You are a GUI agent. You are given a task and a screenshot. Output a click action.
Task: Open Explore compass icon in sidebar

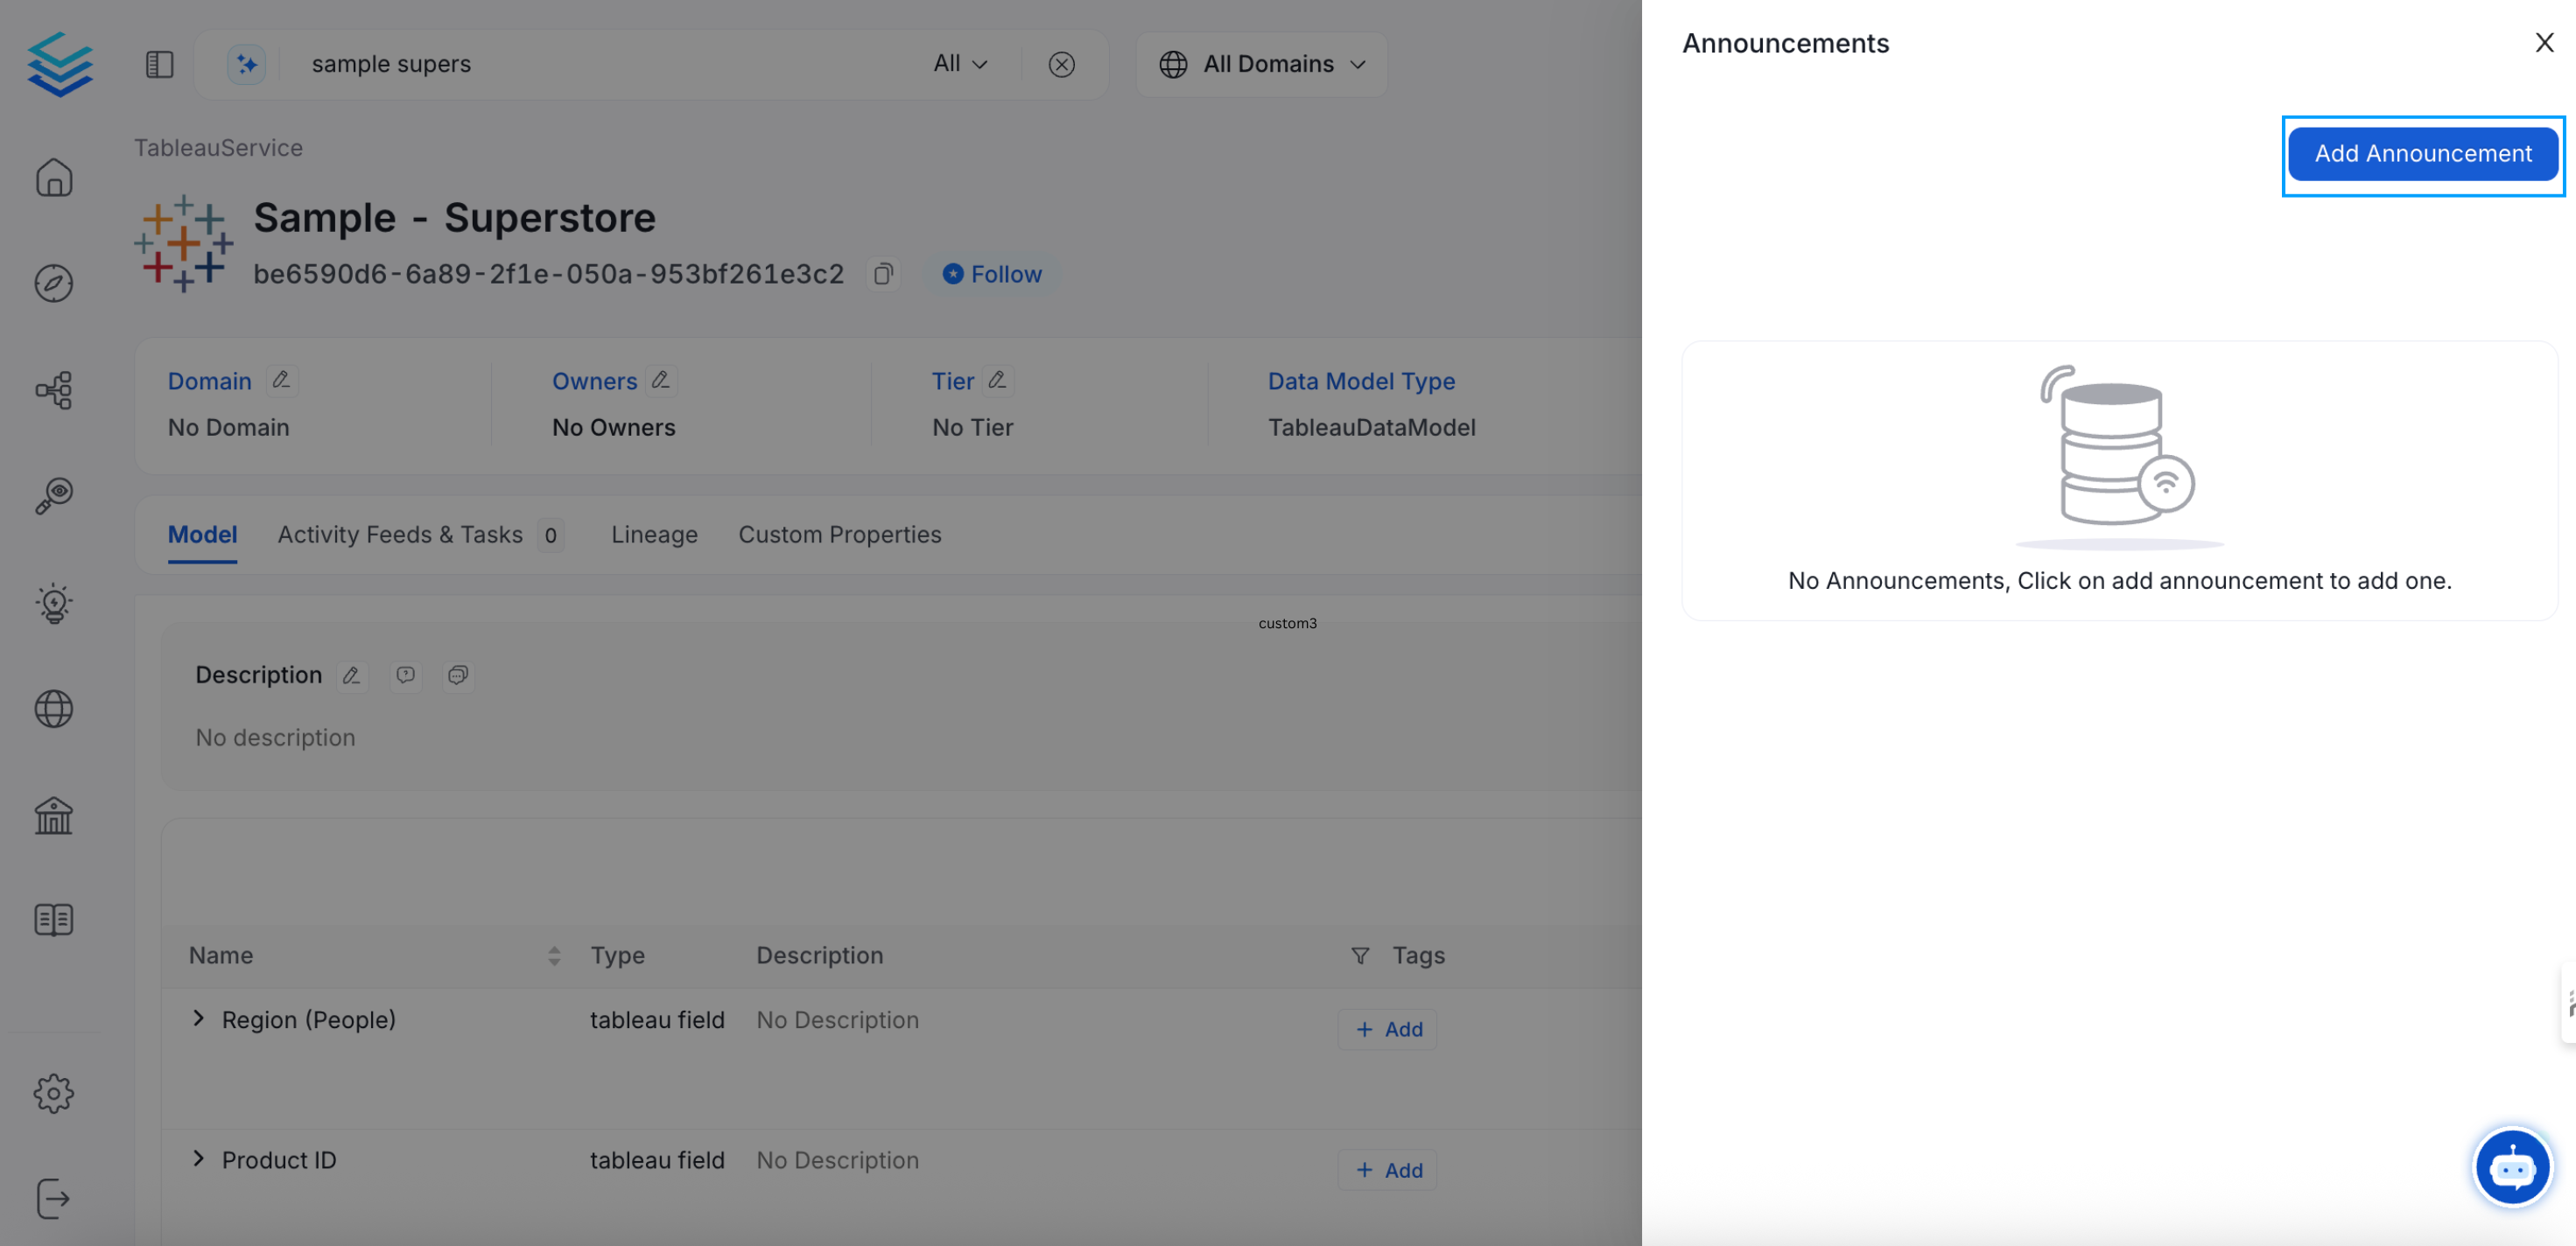pyautogui.click(x=54, y=284)
